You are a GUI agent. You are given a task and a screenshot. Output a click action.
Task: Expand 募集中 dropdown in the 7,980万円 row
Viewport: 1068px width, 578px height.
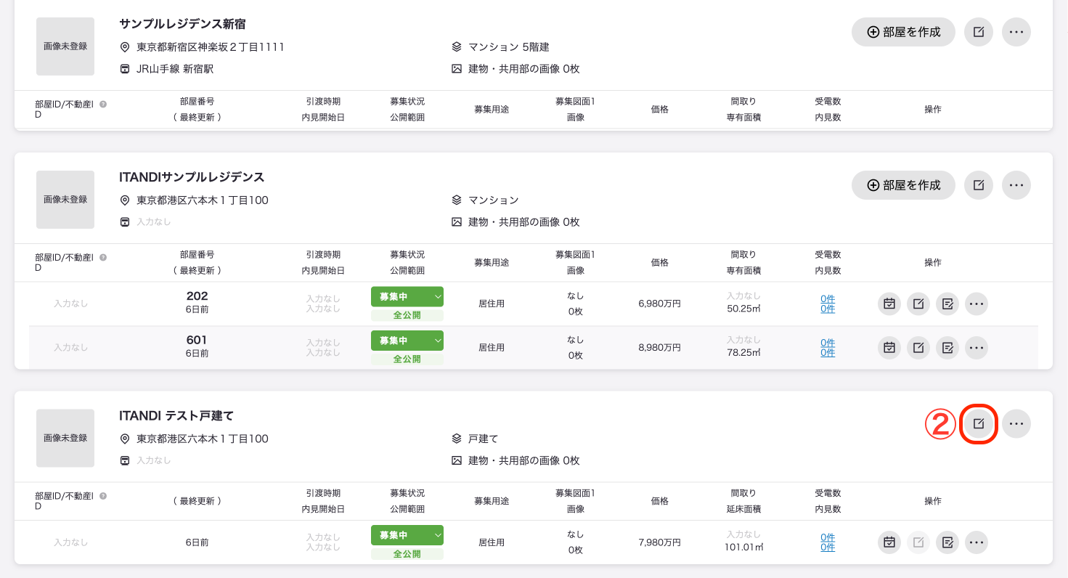[407, 535]
